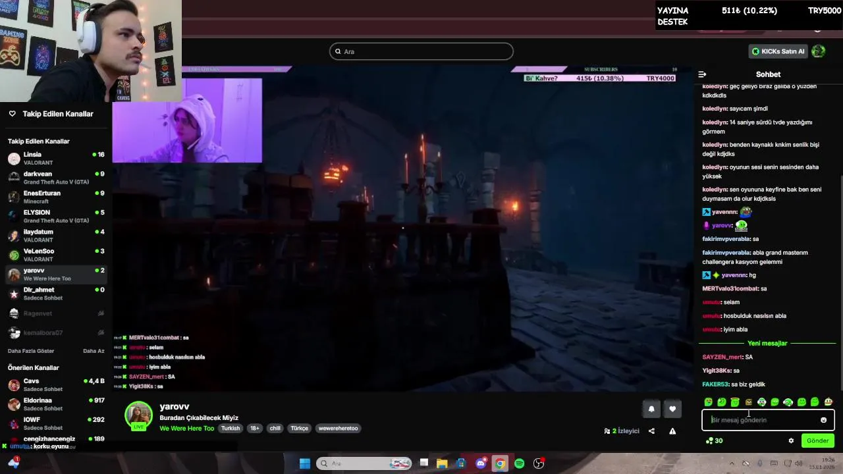
Task: Open yarovv channel name link
Action: [x=174, y=407]
